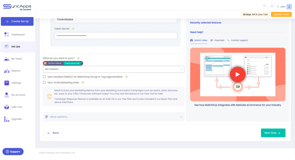The image size is (295, 160).
Task: Click the SyncApps by Cazoomi logo
Action: tap(17, 7)
